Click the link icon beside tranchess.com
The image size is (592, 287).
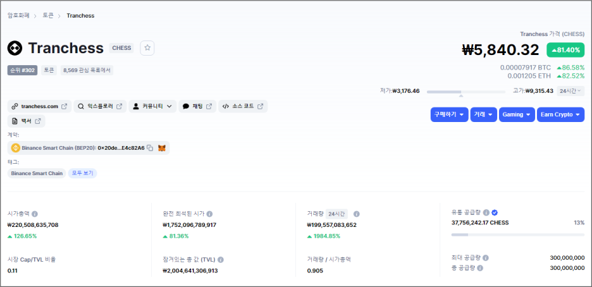15,106
